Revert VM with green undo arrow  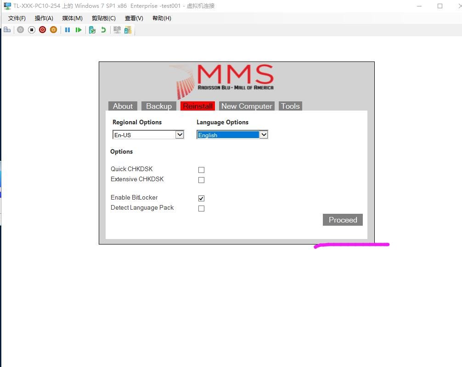tap(103, 30)
